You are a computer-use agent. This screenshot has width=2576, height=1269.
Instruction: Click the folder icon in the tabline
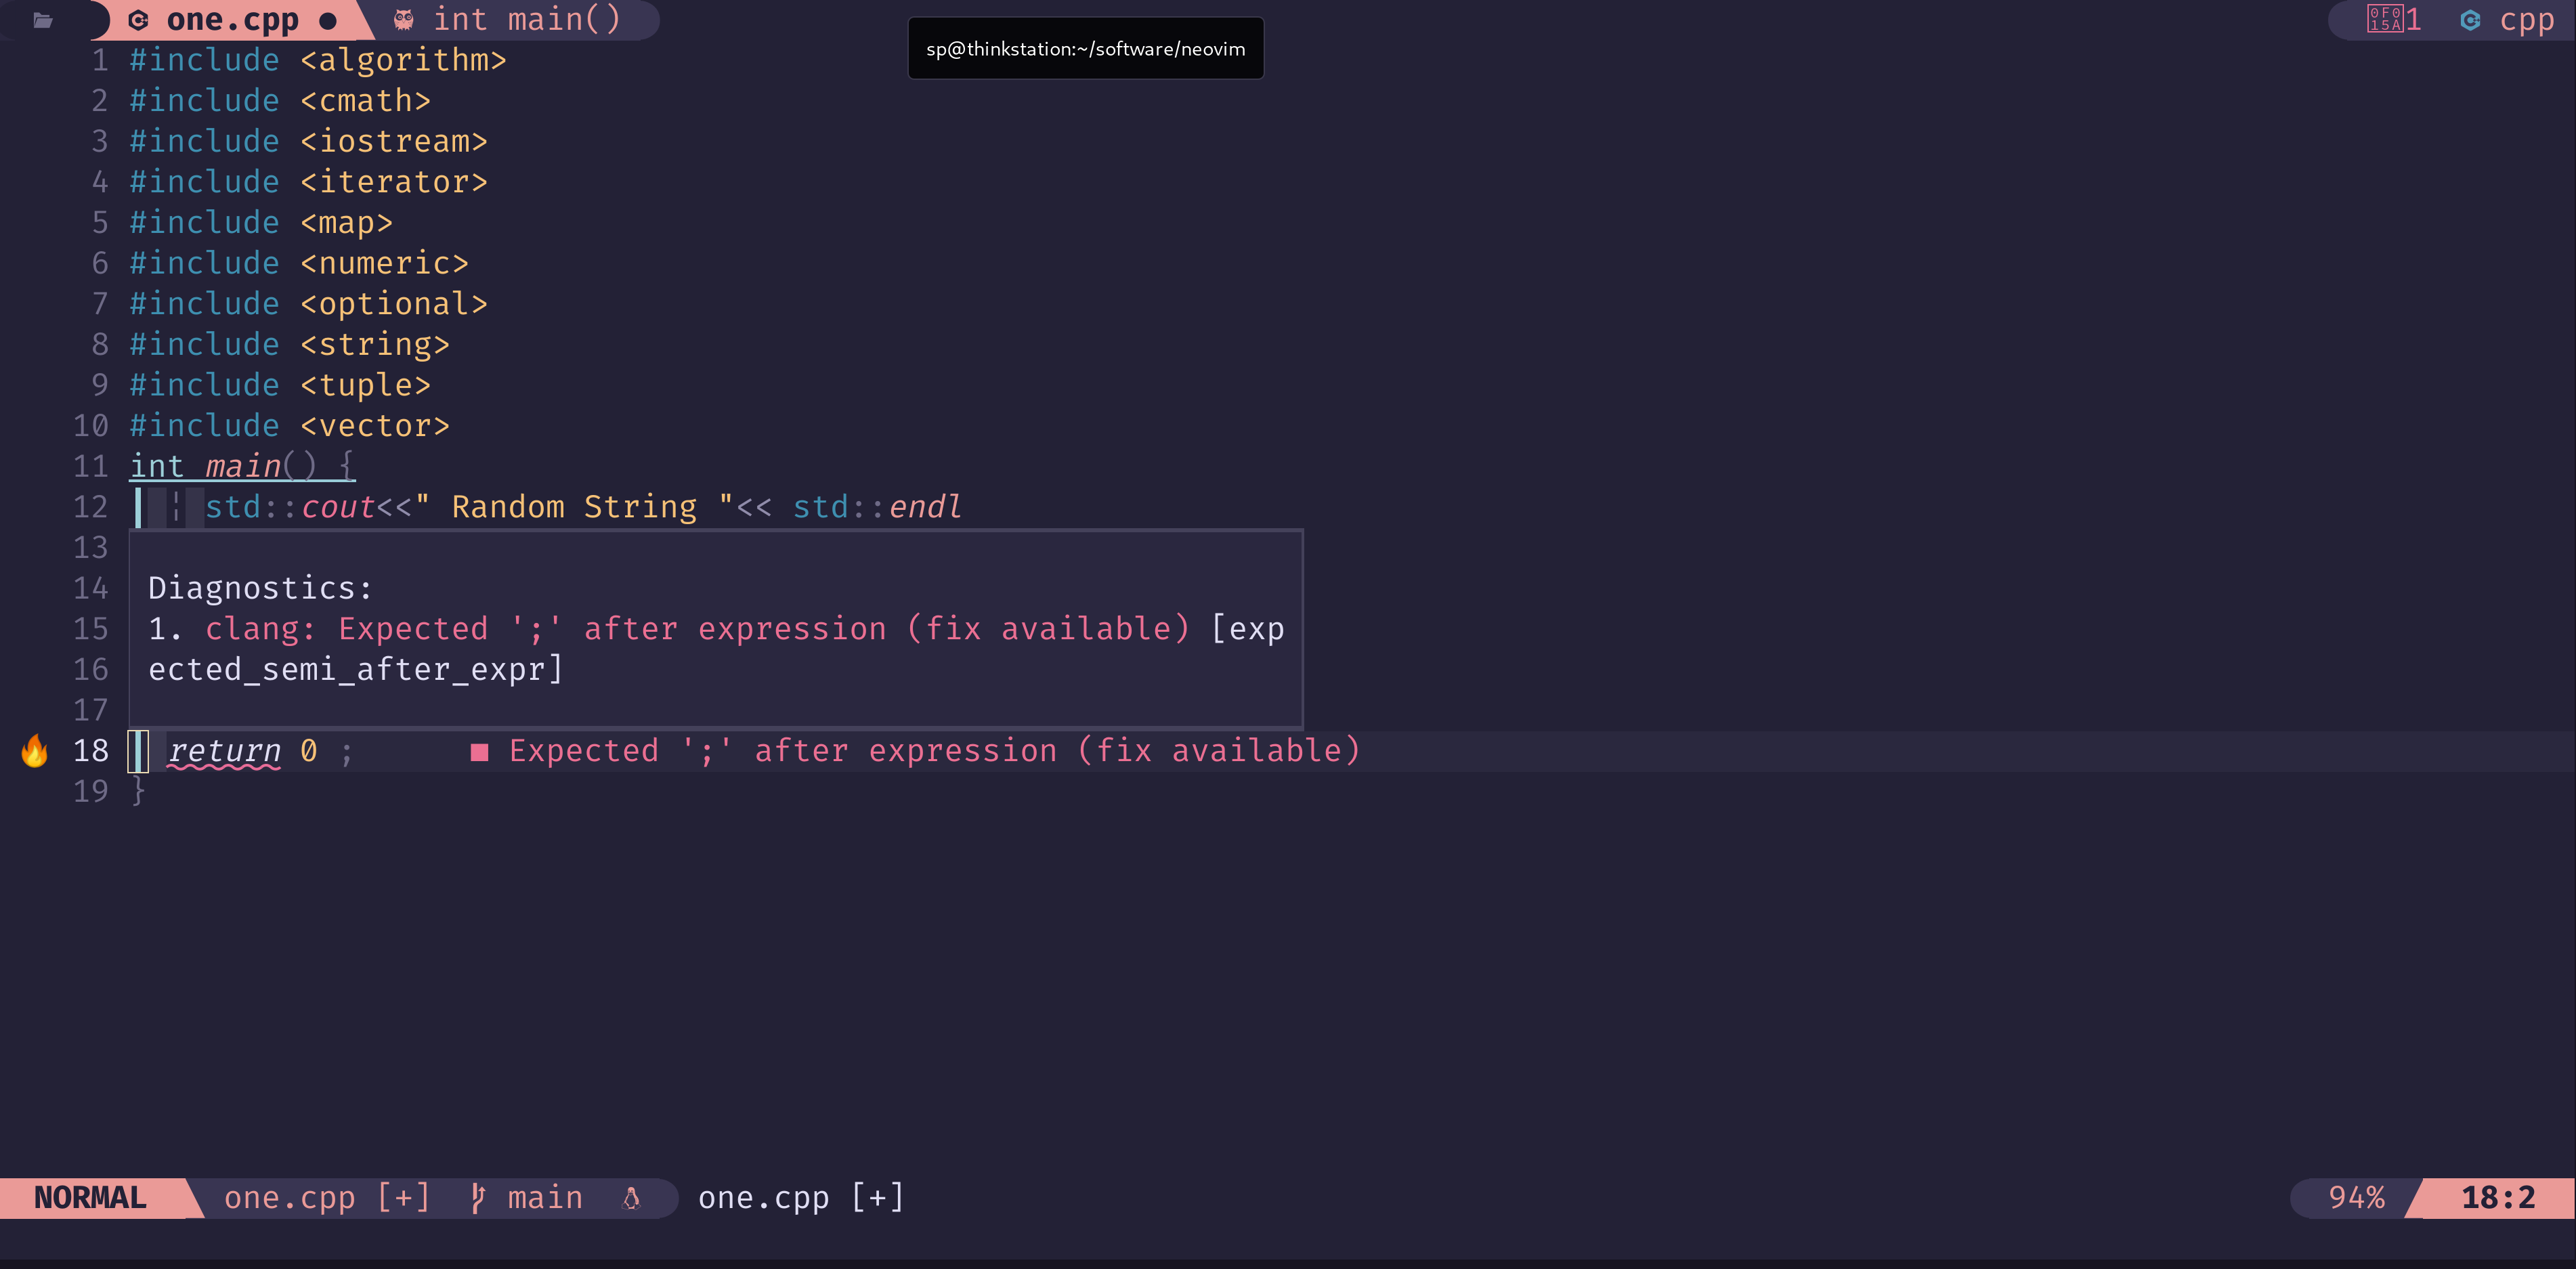(x=43, y=20)
